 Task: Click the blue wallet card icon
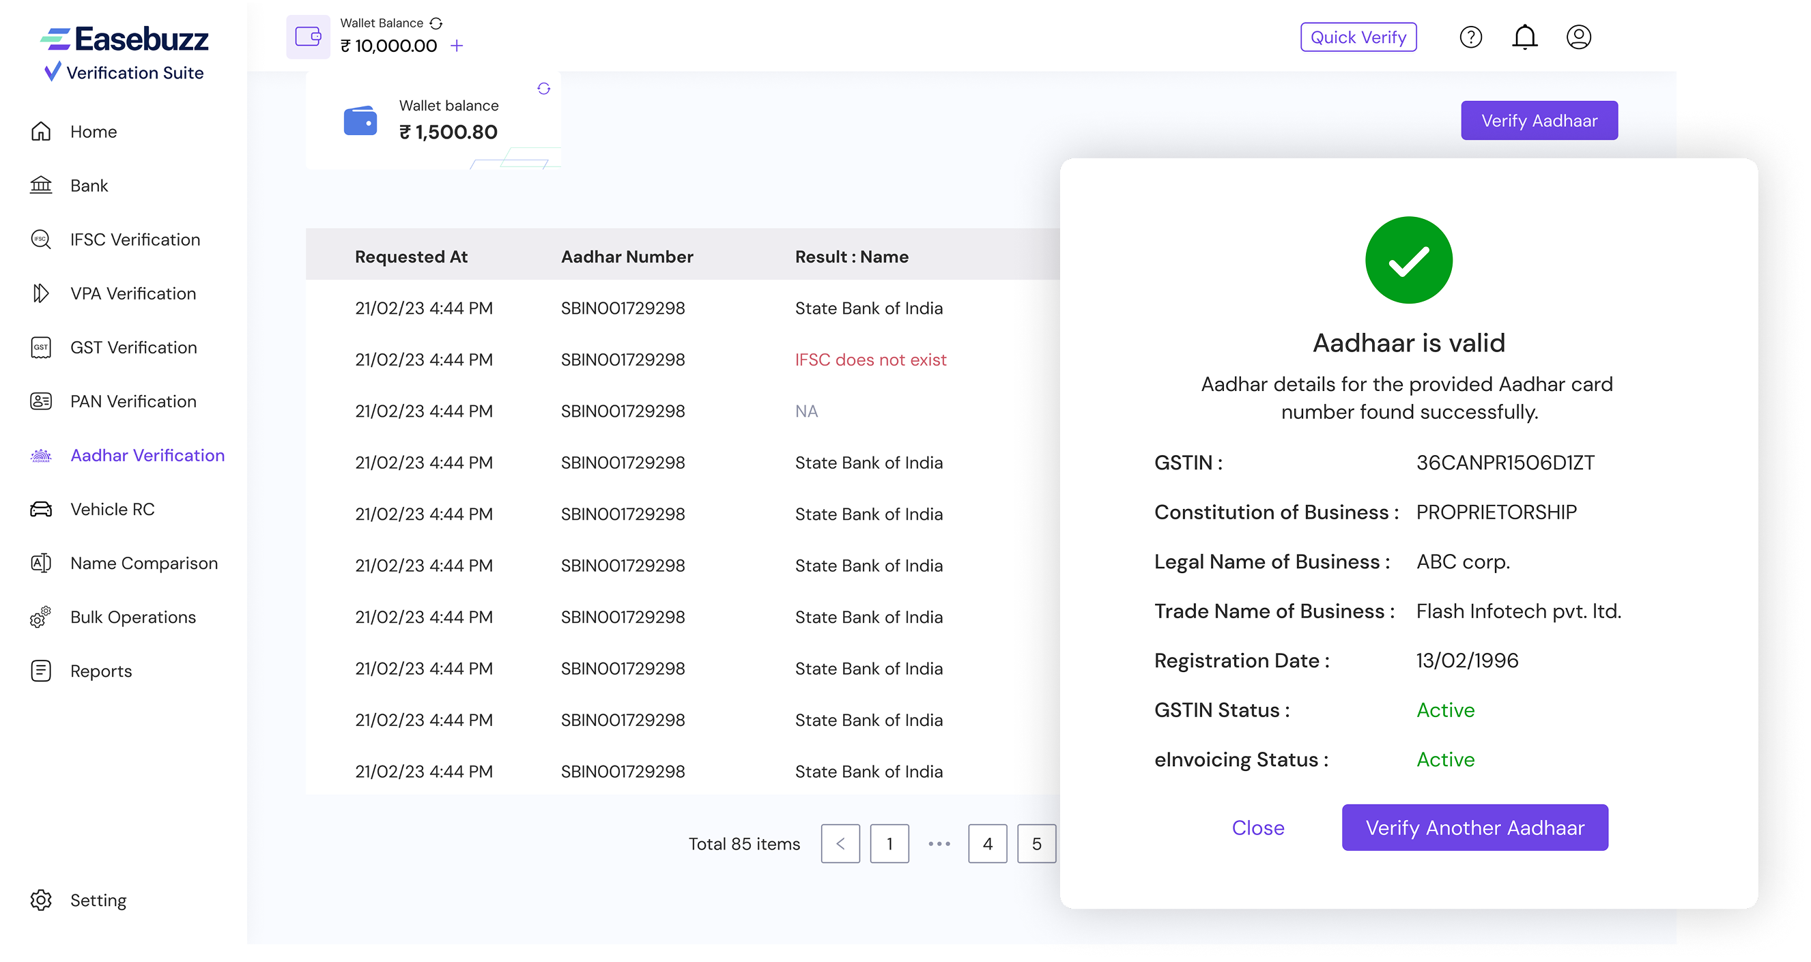point(360,121)
